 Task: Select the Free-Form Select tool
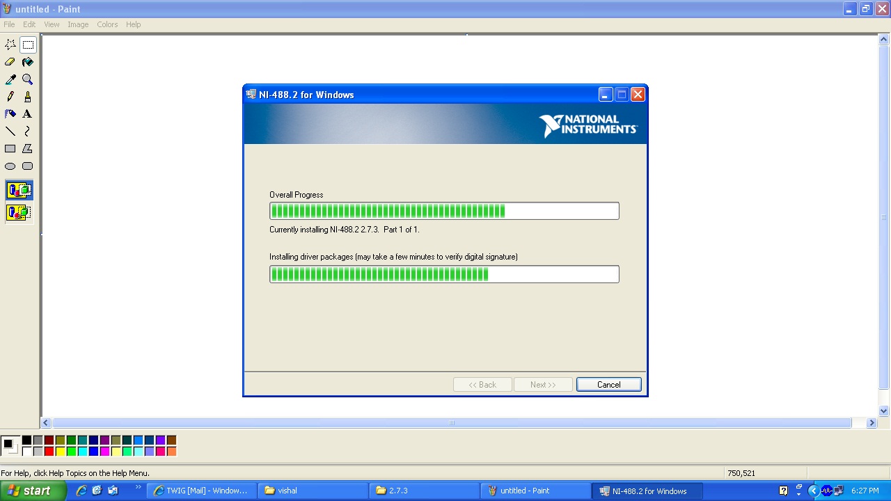click(10, 45)
